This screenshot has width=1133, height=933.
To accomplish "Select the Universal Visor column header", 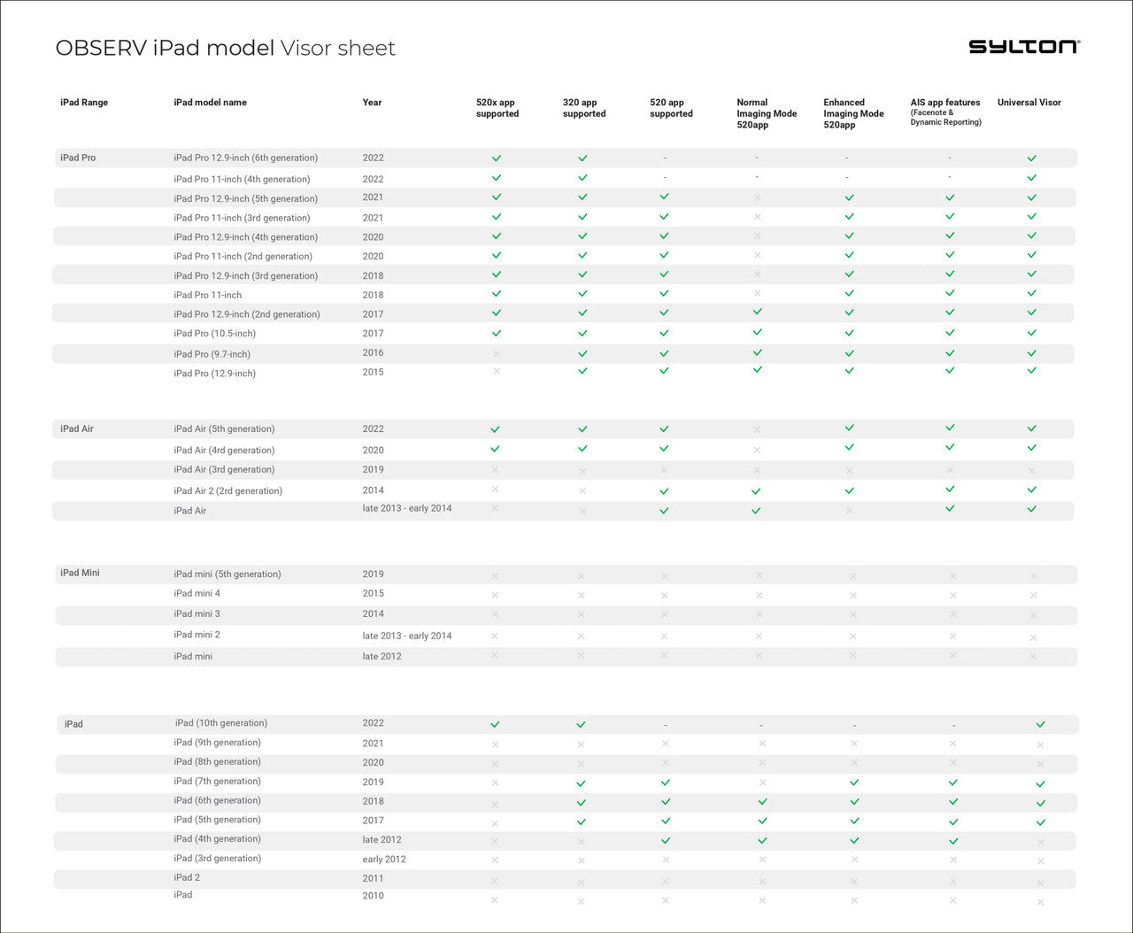I will click(x=1029, y=103).
